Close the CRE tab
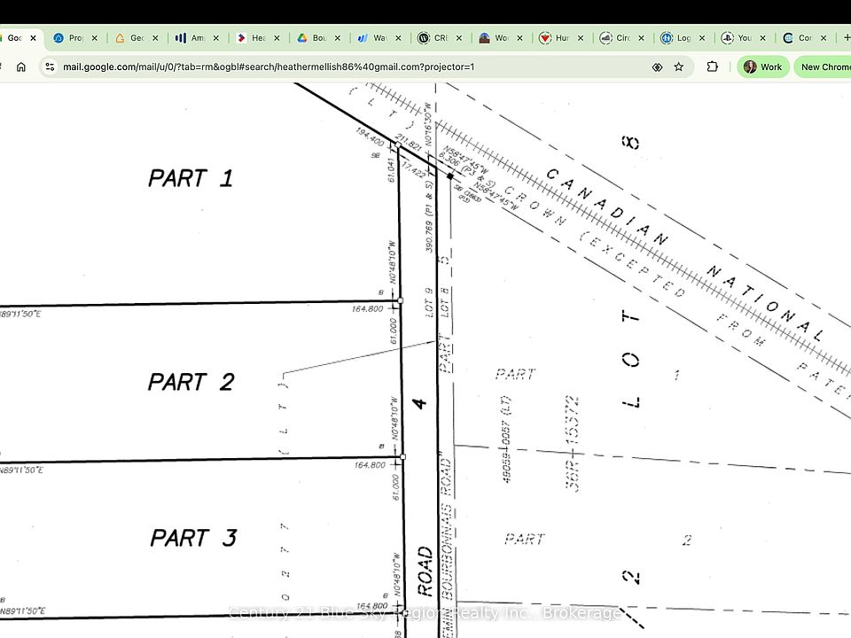 point(459,38)
